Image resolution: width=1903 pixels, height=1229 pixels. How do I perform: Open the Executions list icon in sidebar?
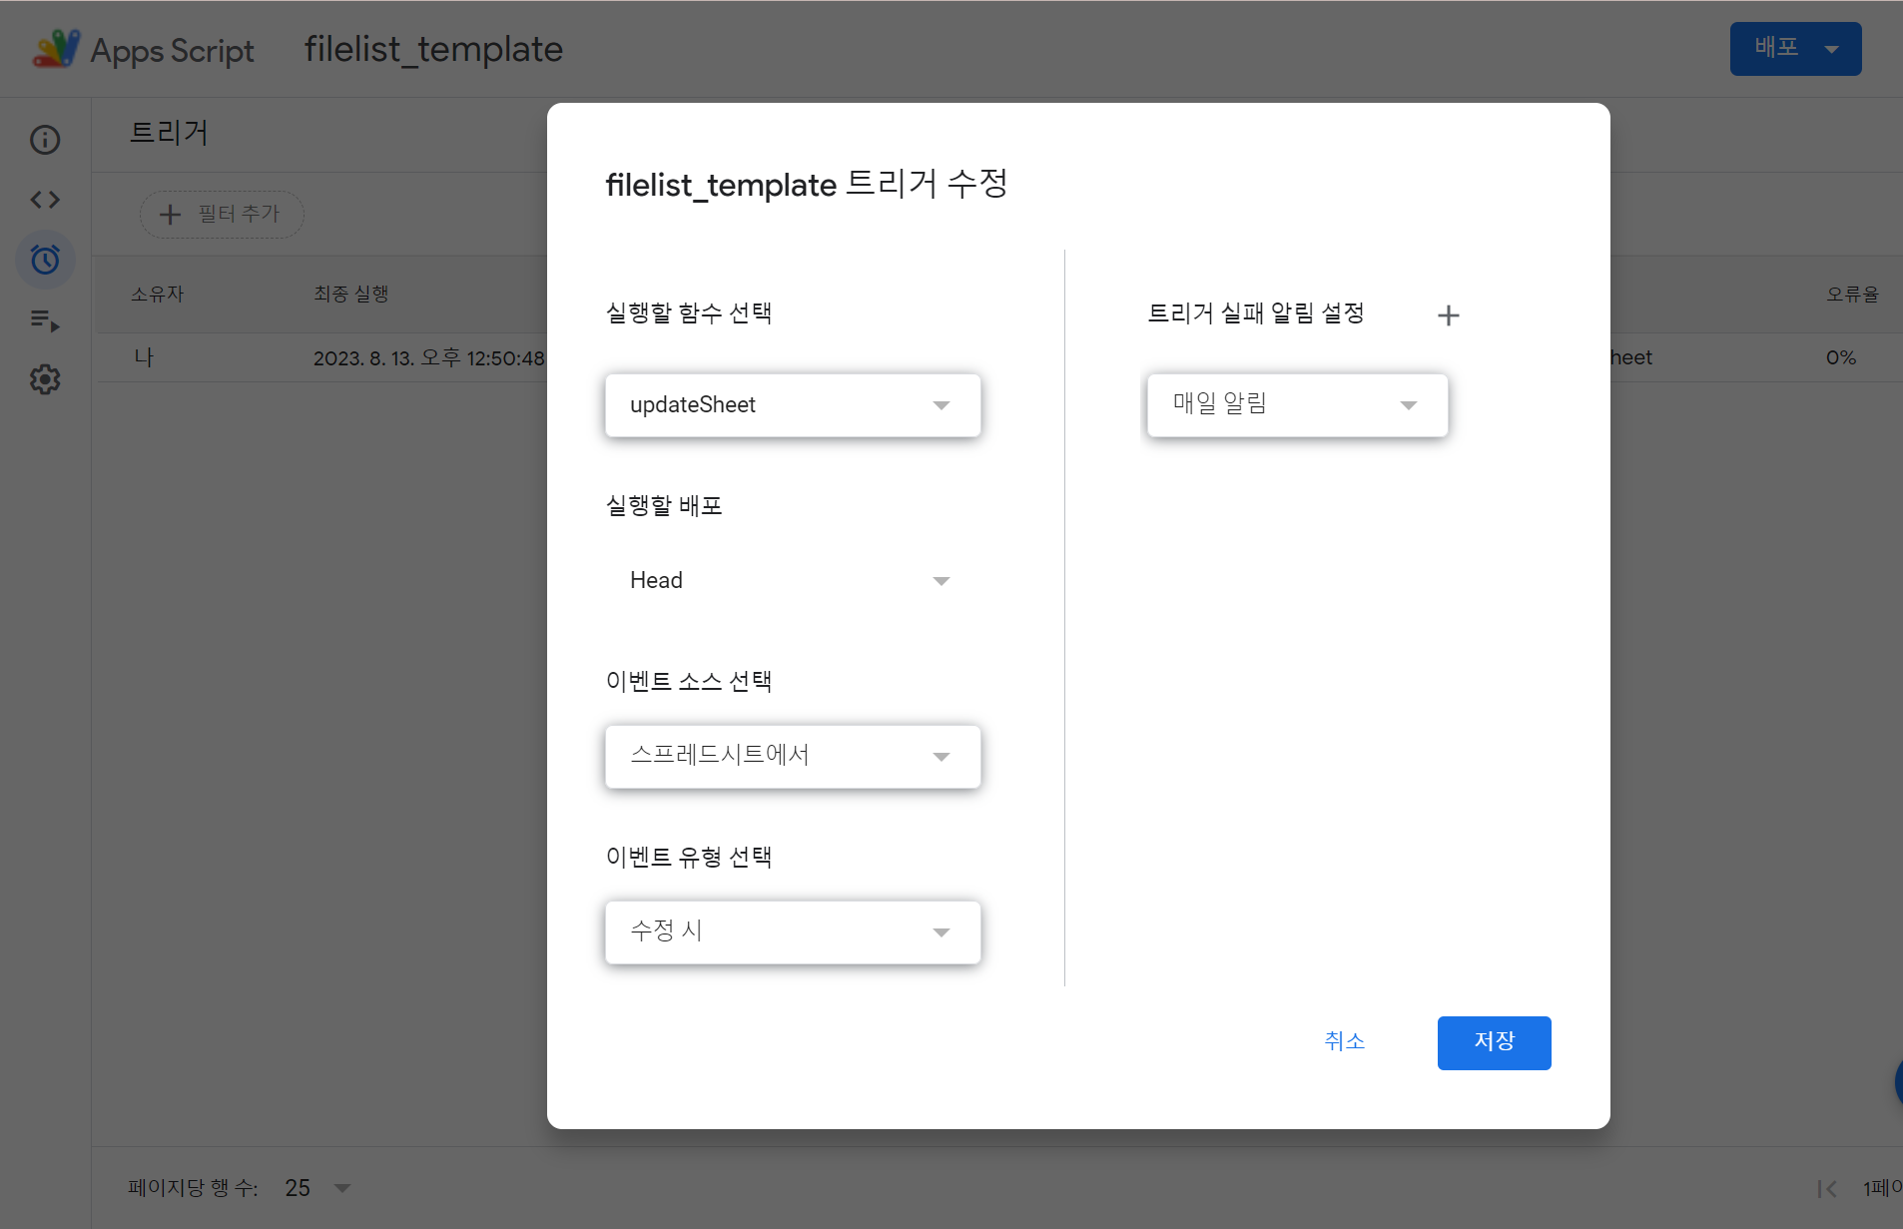coord(45,320)
